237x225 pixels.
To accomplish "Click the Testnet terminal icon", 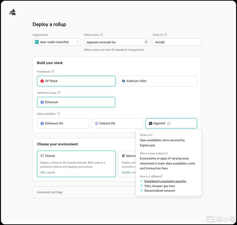I will point(42,156).
